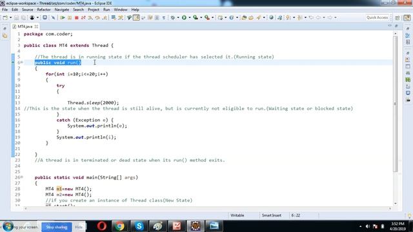Open the Refactor menu
The height and width of the screenshot is (232, 413).
44,10
